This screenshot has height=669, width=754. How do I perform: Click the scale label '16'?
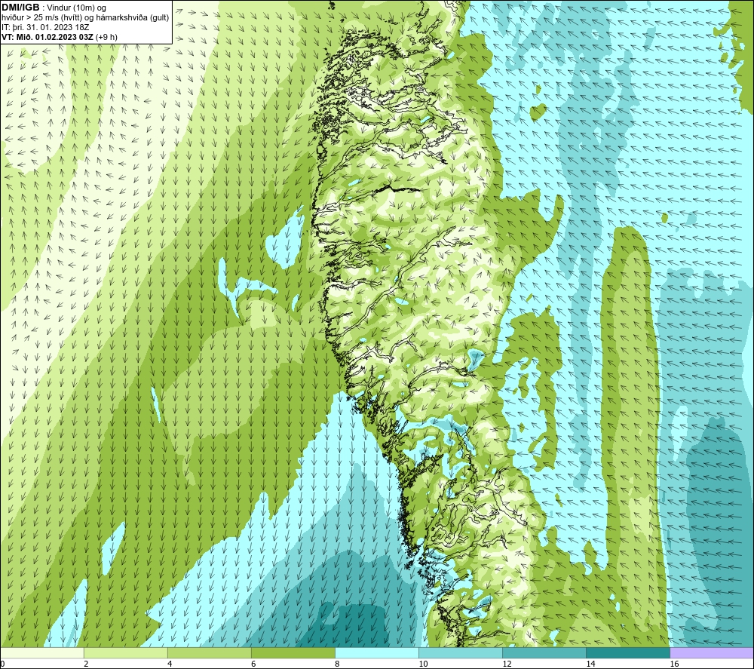(674, 664)
